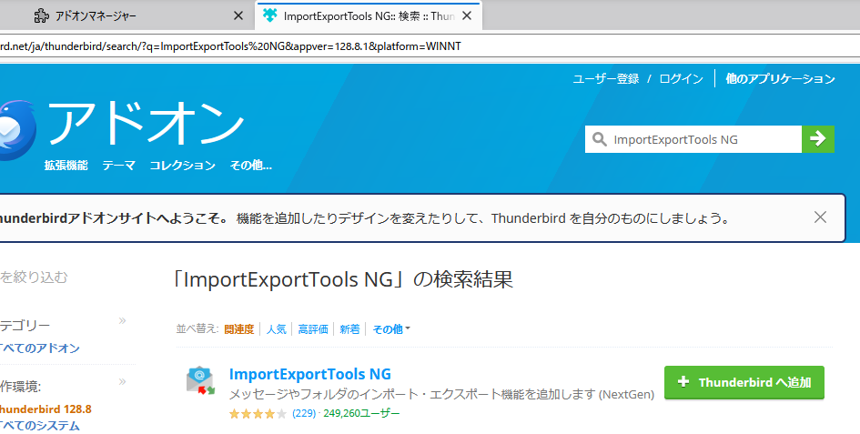Select the すべてのアドオン category link
860x434 pixels.
click(39, 348)
